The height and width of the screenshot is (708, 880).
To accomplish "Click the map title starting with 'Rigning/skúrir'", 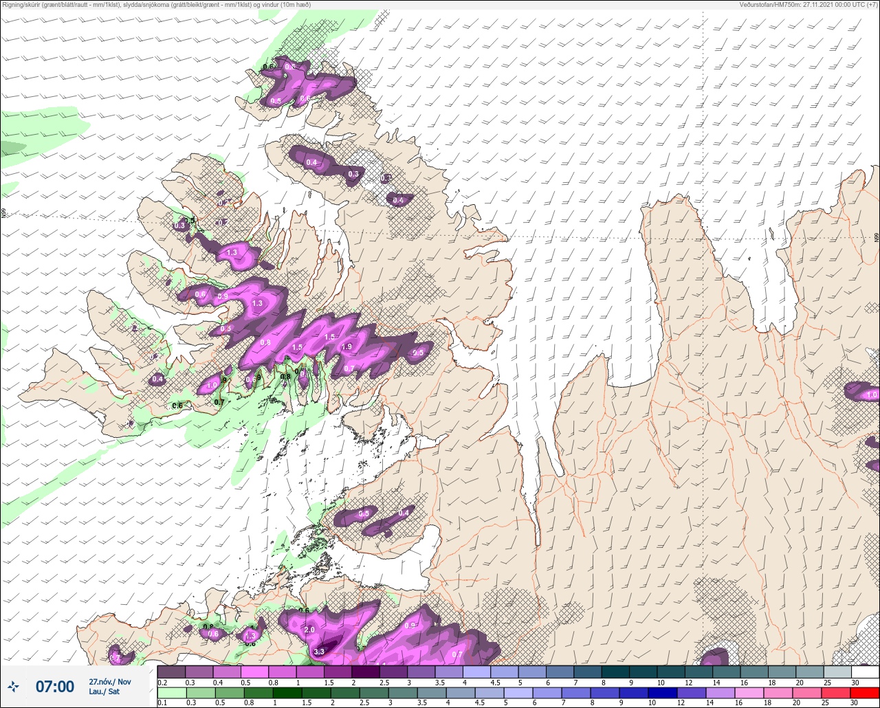I will 156,5.
